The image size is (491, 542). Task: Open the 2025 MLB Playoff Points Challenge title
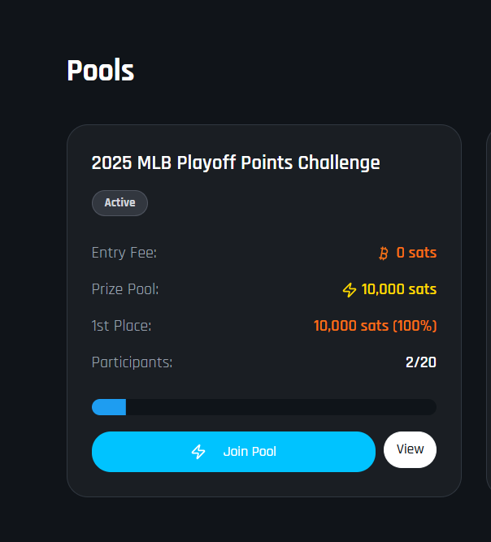236,163
